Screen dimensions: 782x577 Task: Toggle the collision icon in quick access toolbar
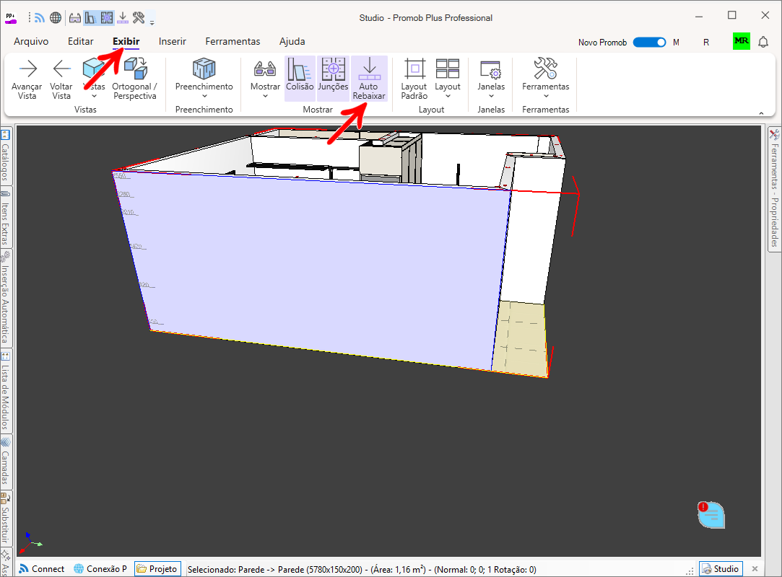90,19
